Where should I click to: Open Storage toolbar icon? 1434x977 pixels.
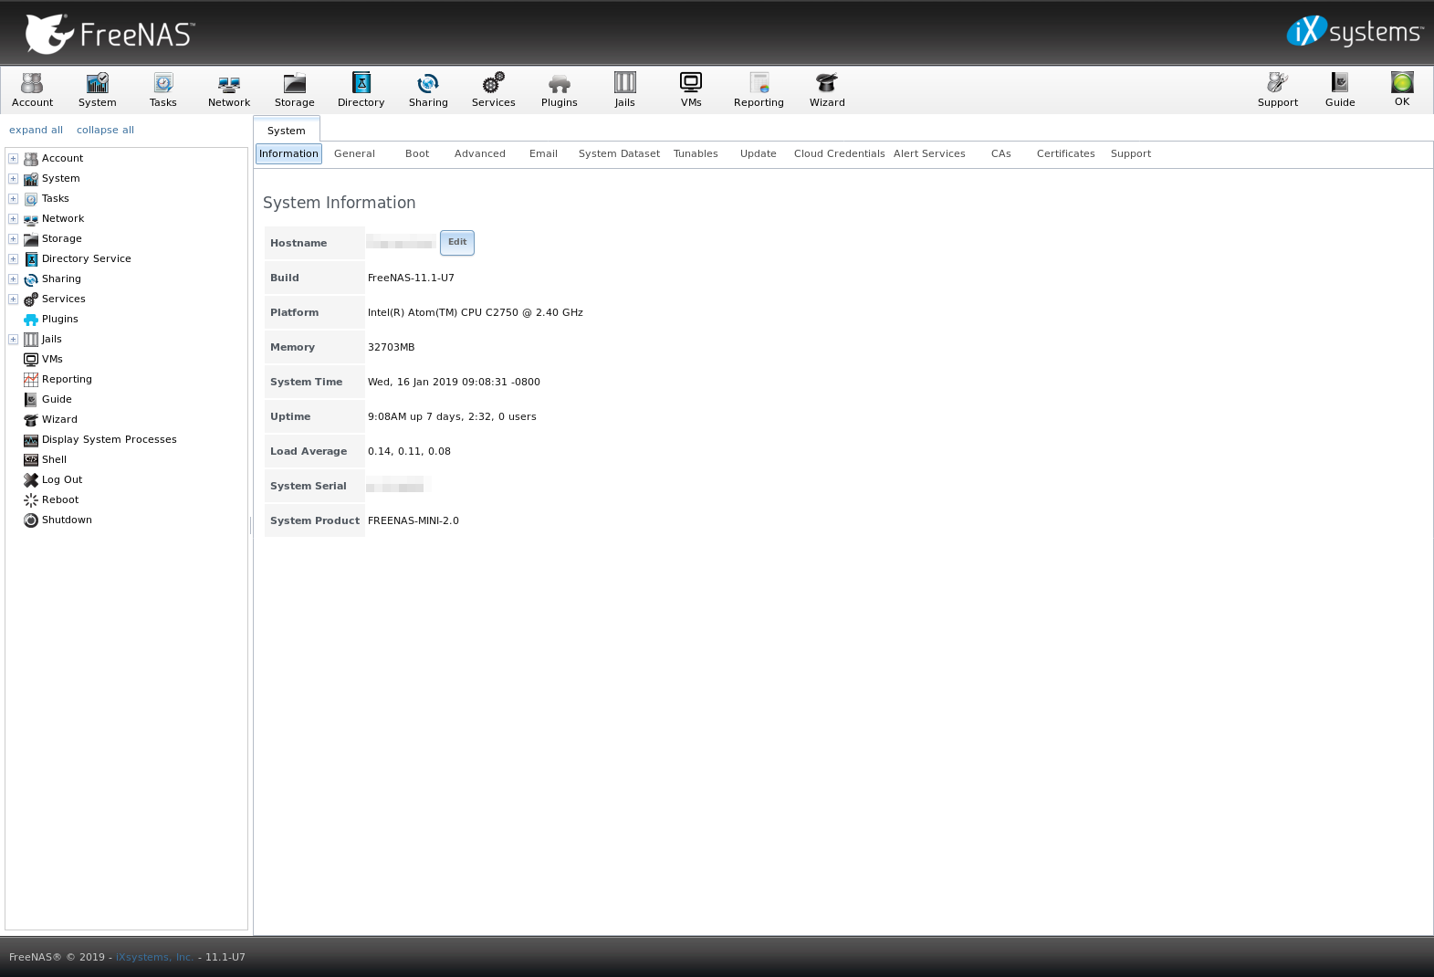(x=295, y=89)
